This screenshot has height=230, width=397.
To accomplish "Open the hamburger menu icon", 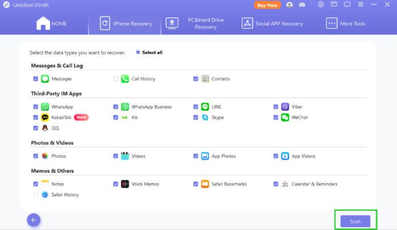I will point(361,5).
